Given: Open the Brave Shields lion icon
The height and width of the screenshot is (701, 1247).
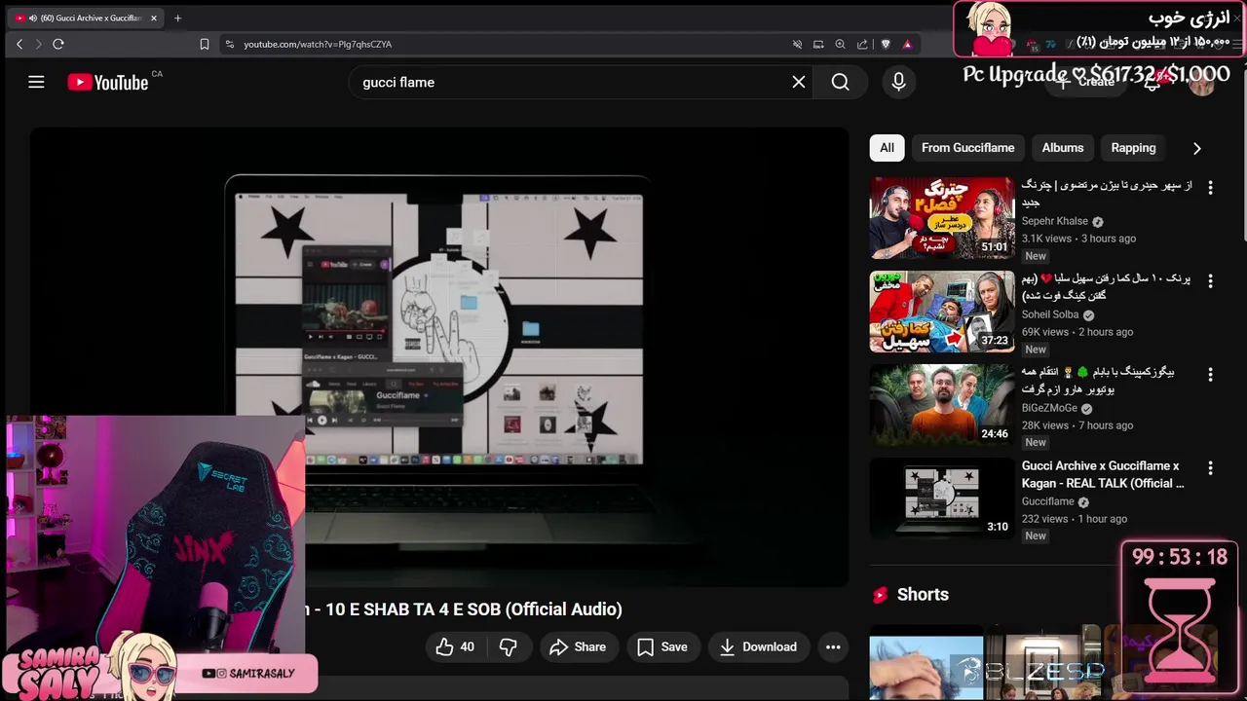Looking at the screenshot, I should tap(885, 44).
